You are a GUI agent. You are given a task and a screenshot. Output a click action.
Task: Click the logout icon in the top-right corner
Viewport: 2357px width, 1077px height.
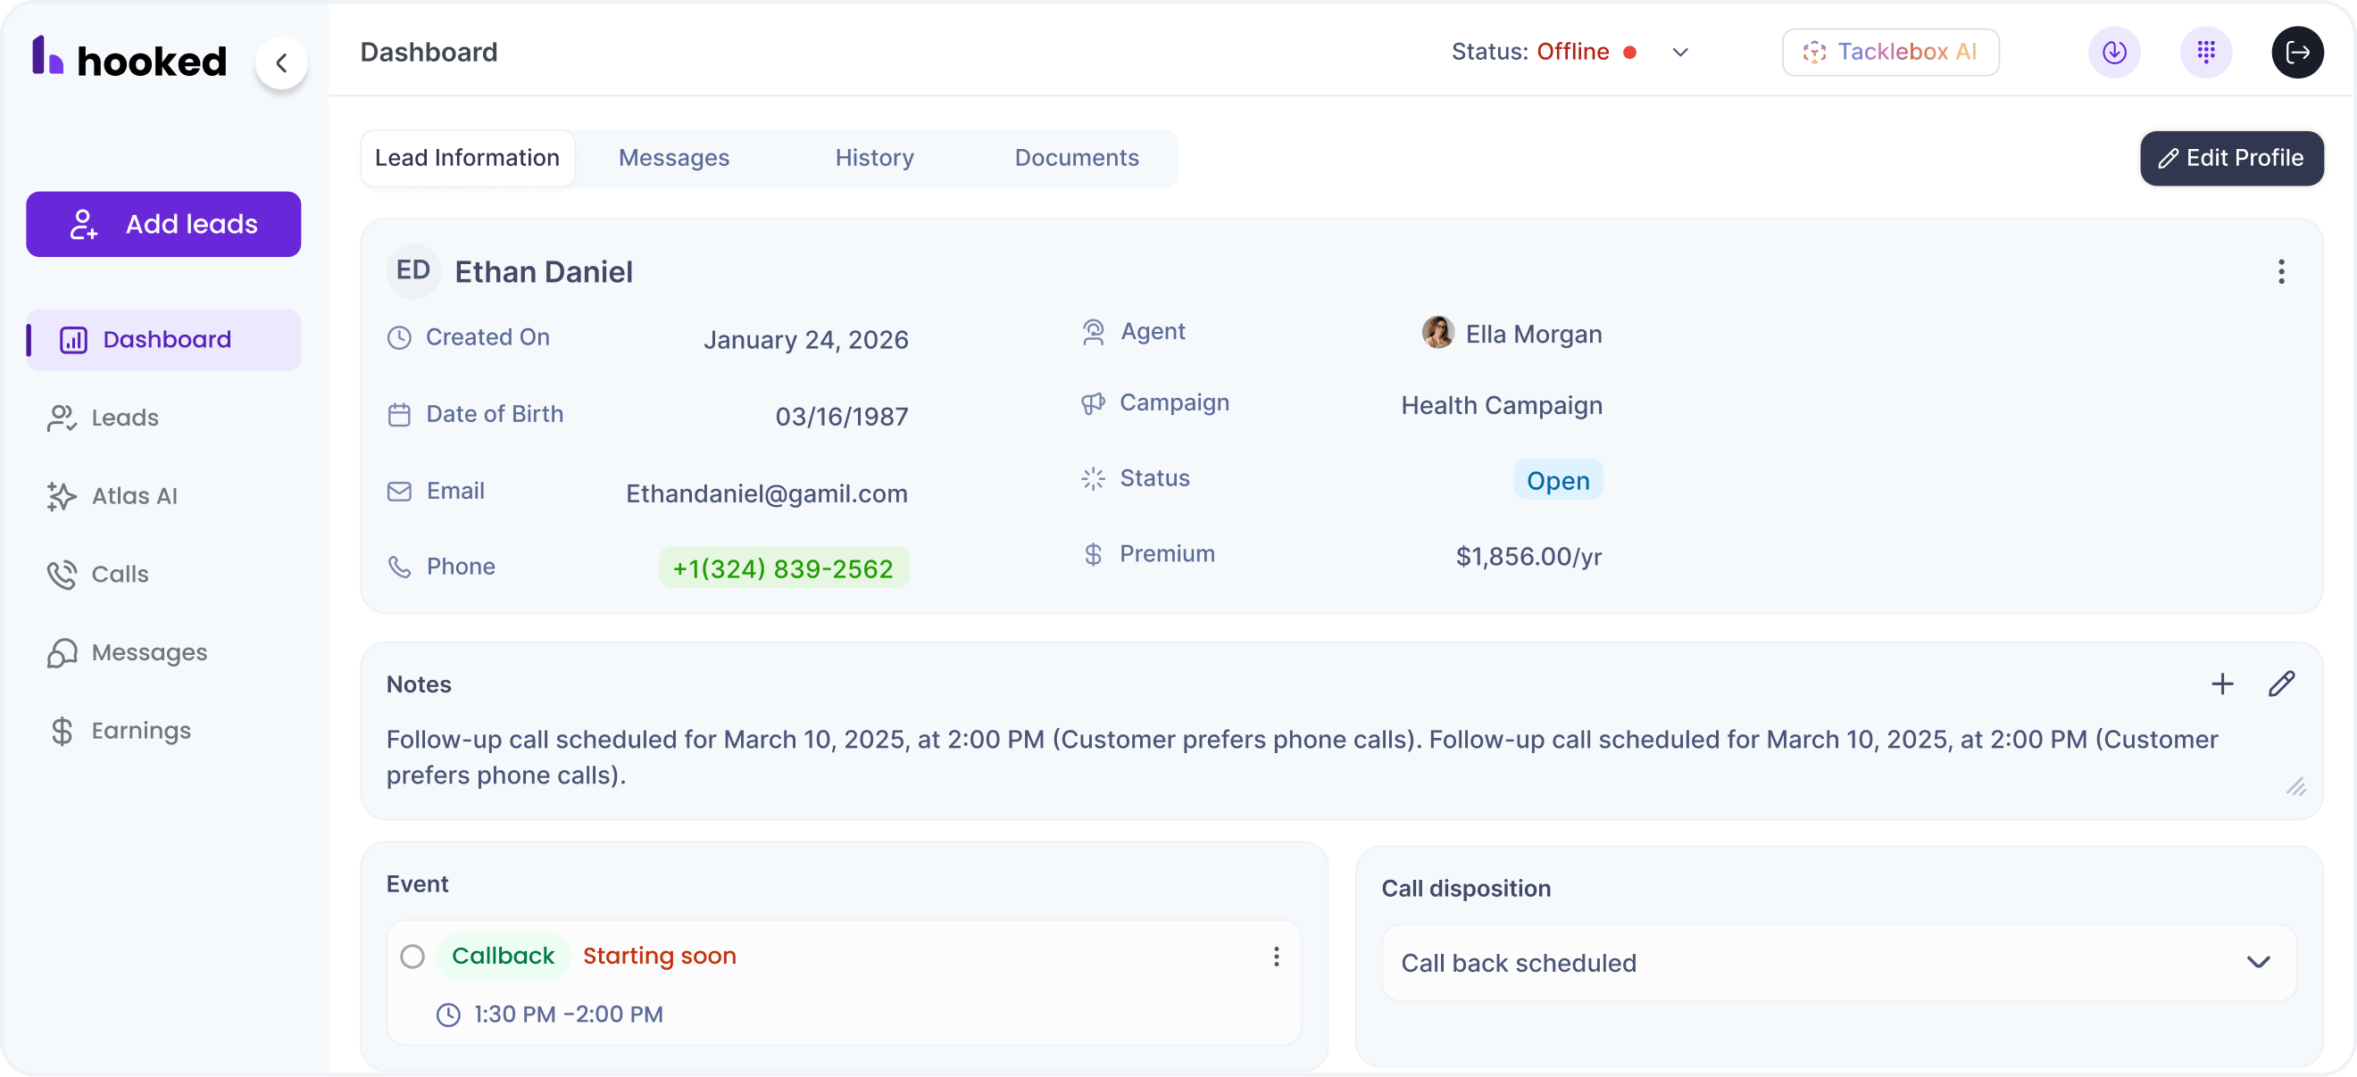(x=2297, y=52)
